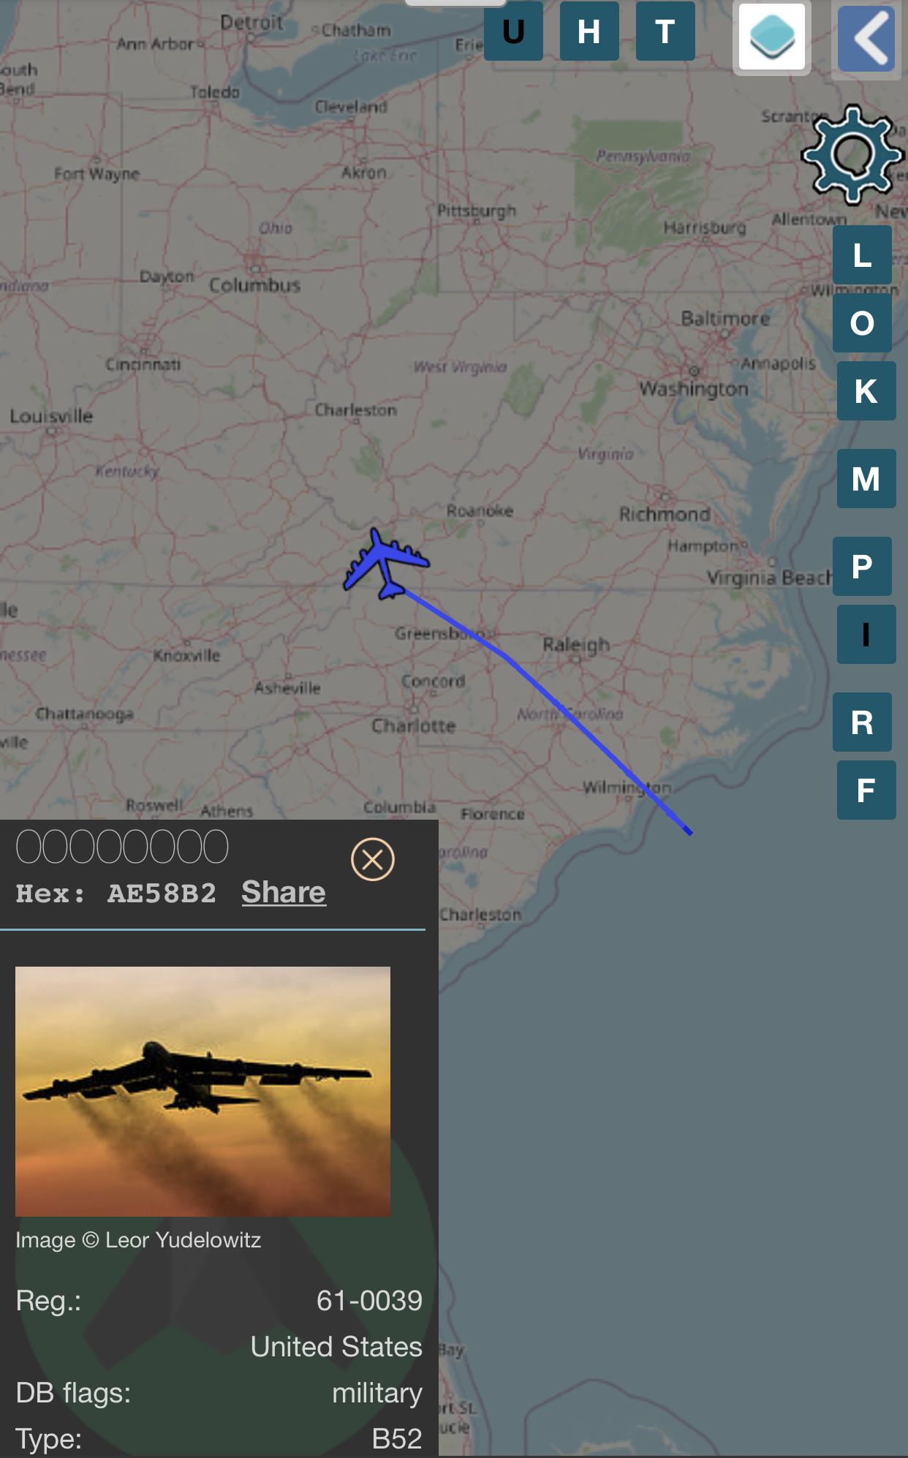Click the I map control button

[x=866, y=635]
